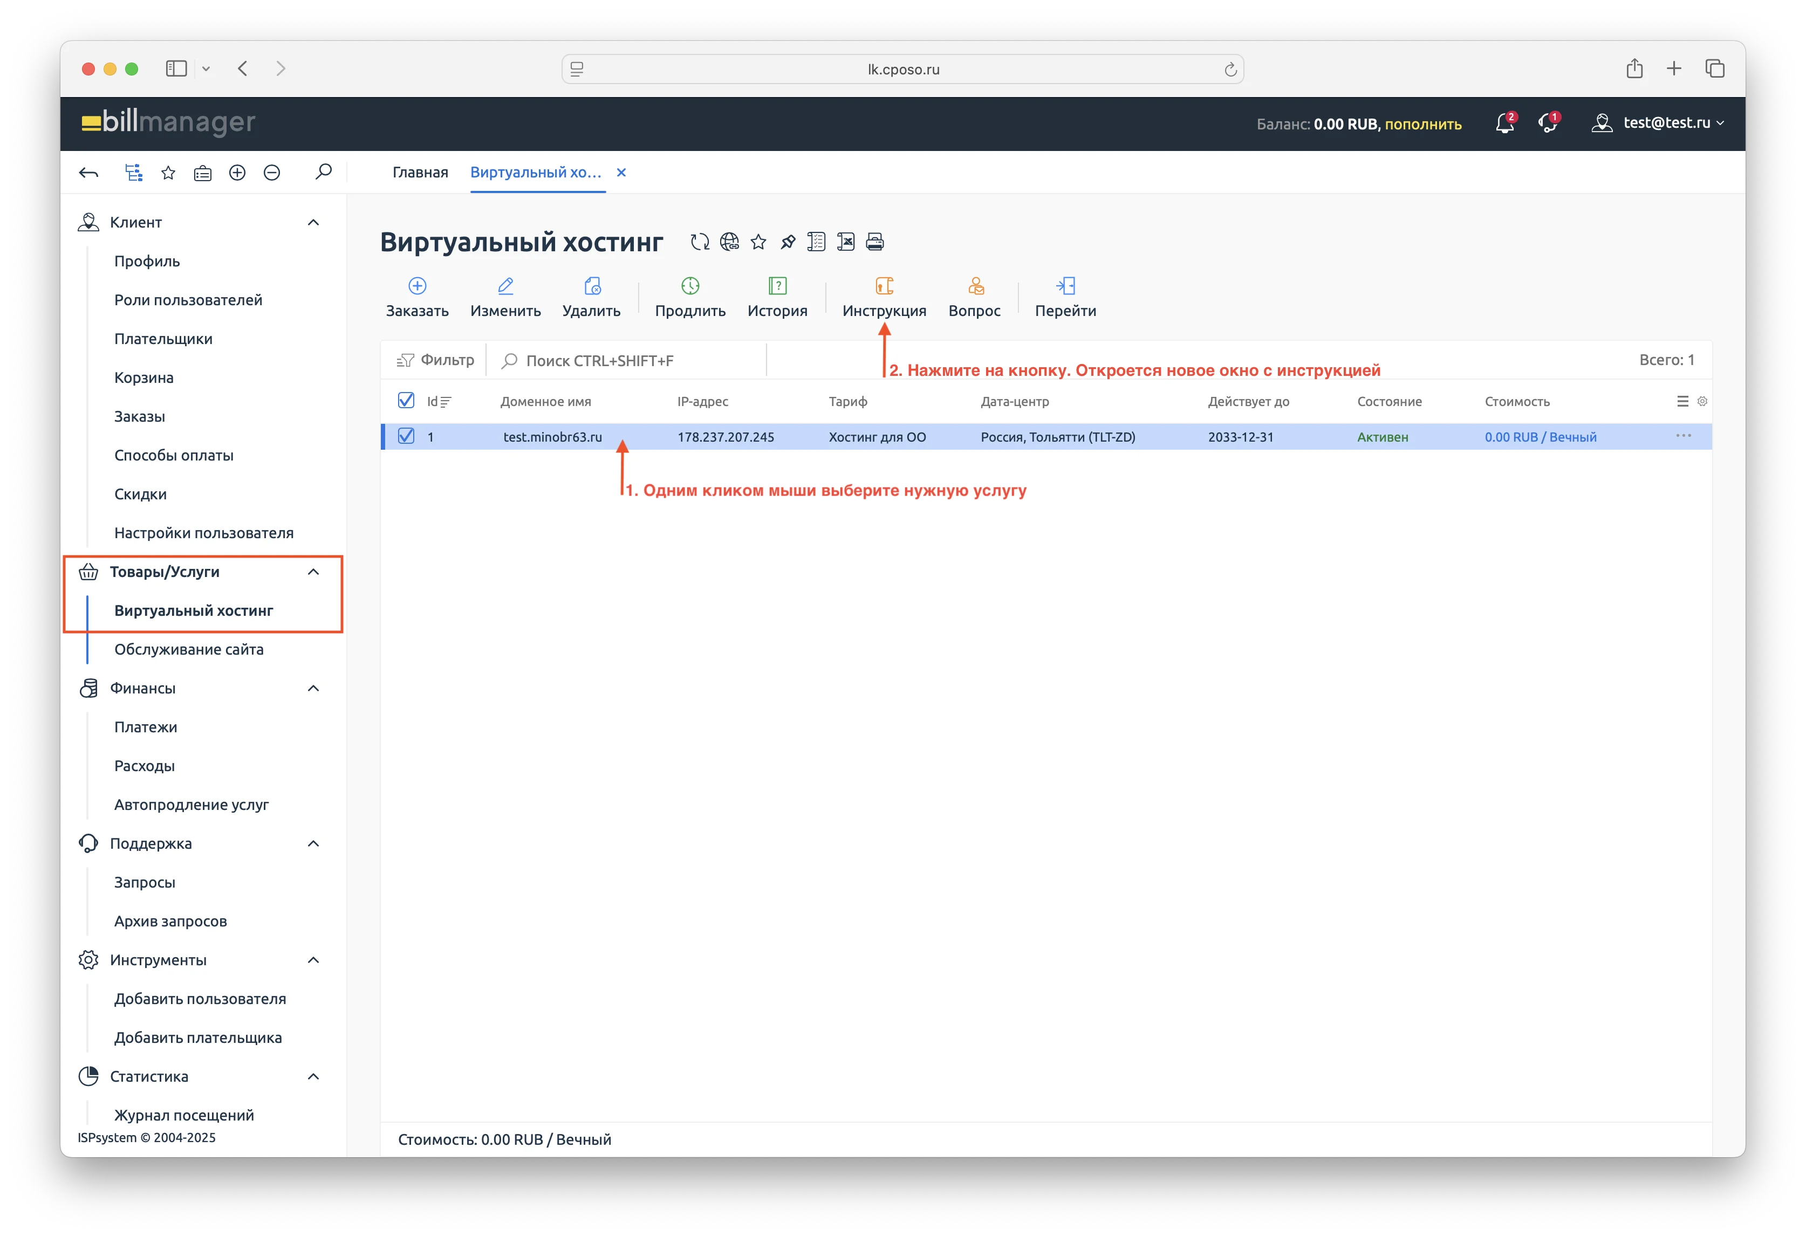Viewport: 1806px width, 1237px height.
Task: Print the list using the printer icon
Action: pyautogui.click(x=875, y=242)
